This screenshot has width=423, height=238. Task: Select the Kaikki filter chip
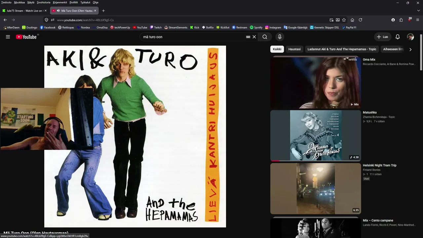coord(277,49)
